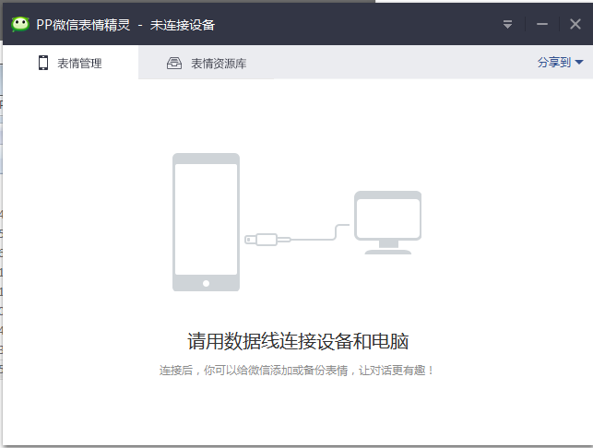Click the phone device illustration
Screen dimensions: 593x448
pyautogui.click(x=206, y=222)
